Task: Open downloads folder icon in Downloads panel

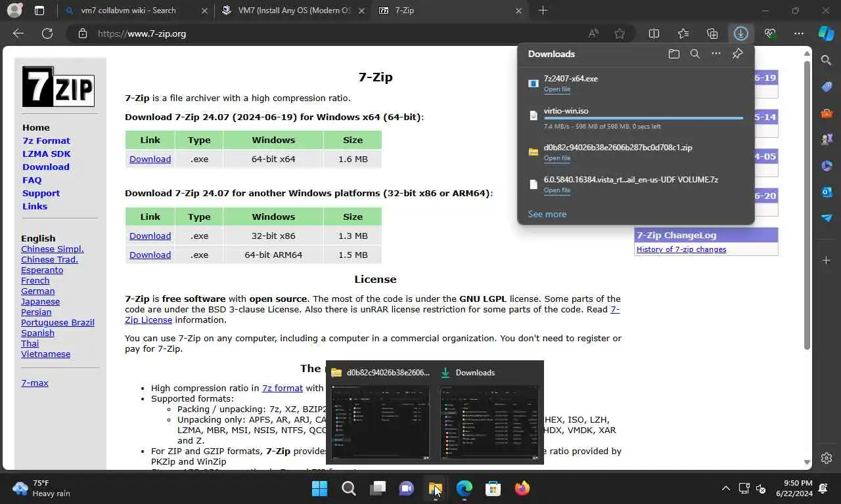Action: click(x=674, y=54)
